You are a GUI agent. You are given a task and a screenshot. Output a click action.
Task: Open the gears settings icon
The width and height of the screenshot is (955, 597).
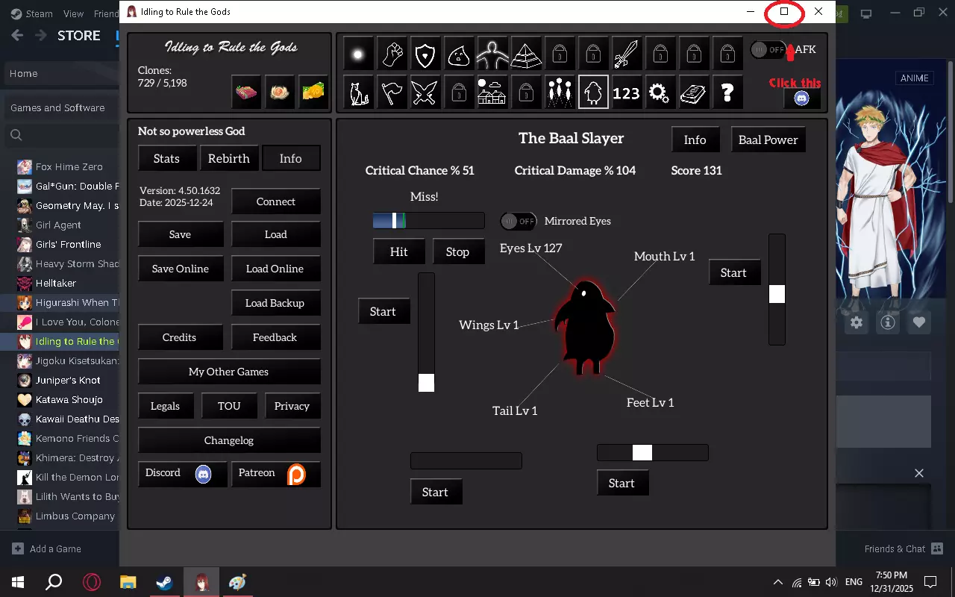click(660, 92)
